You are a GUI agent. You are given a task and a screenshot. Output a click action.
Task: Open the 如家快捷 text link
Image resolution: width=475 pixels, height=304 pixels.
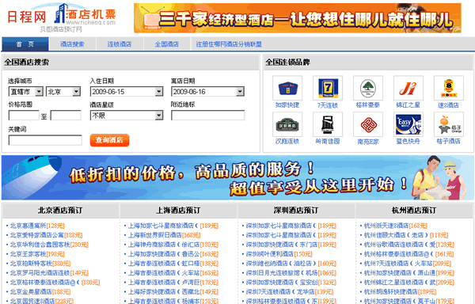(x=287, y=105)
